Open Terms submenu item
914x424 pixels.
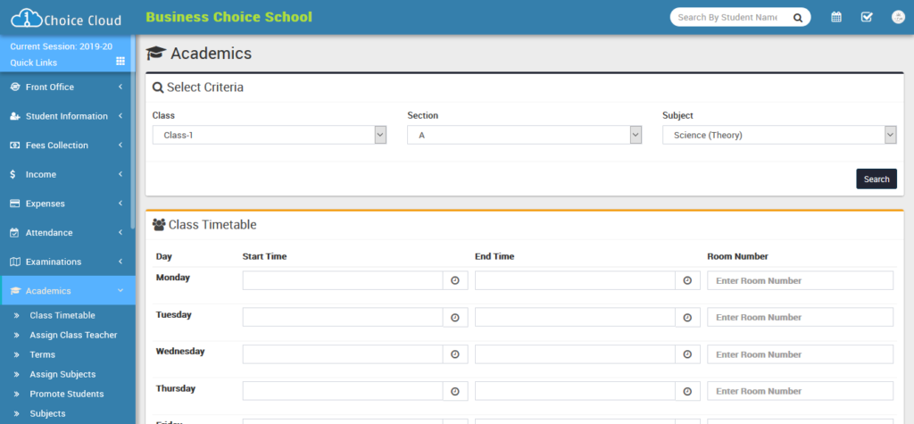coord(43,354)
